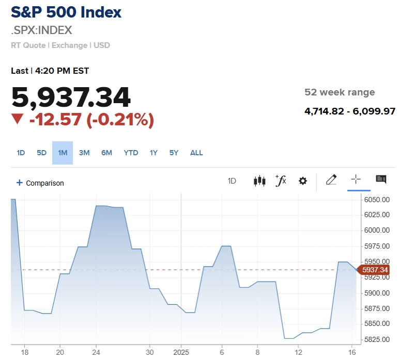Open the 1D interval dropdown in toolbar
This screenshot has width=413, height=360.
point(232,181)
